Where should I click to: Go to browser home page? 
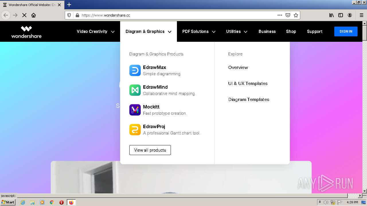[34, 15]
